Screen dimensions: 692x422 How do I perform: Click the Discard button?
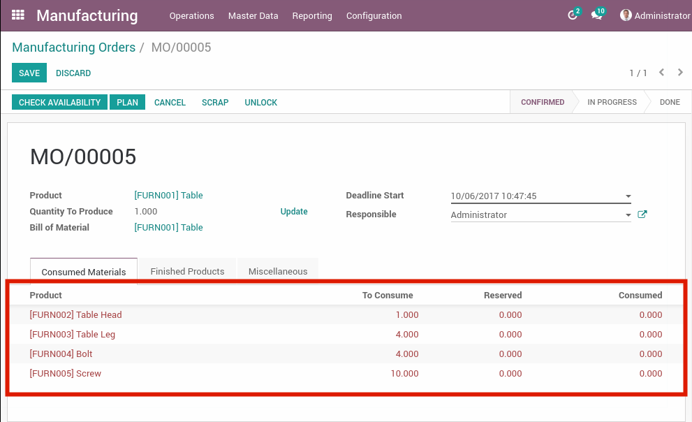click(73, 73)
